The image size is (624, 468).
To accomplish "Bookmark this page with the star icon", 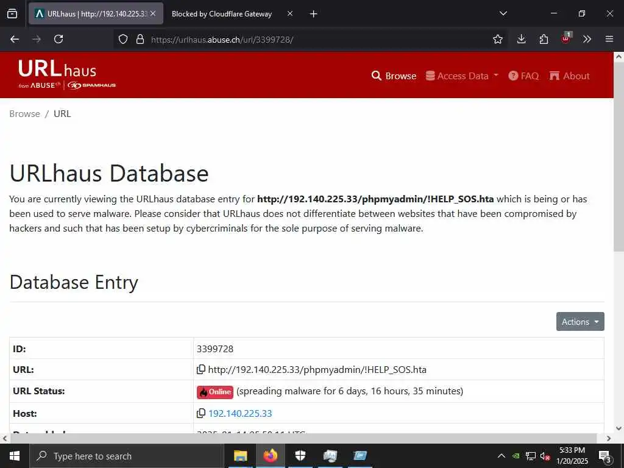I will 497,39.
